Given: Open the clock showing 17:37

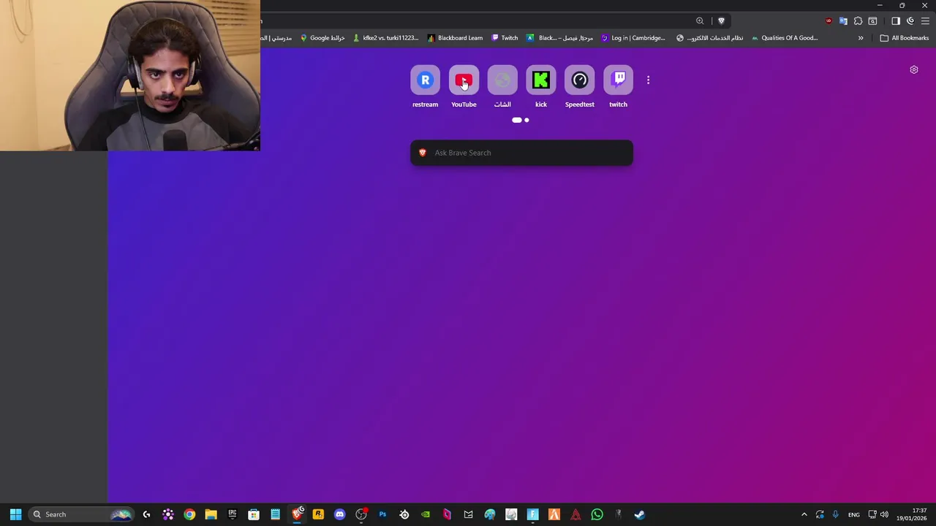Looking at the screenshot, I should tap(912, 514).
